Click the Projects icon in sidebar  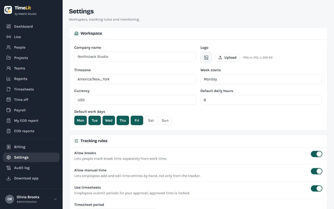[9, 58]
